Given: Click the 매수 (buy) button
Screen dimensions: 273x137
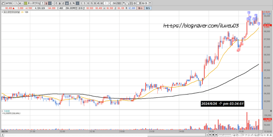Looking at the screenshot, I should (x=140, y=8).
